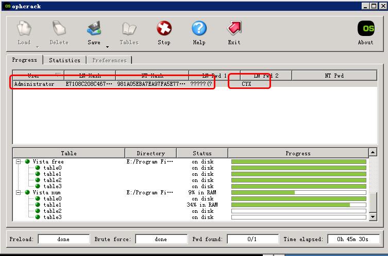Click the Brute force status field
This screenshot has width=388, height=256.
(x=161, y=239)
